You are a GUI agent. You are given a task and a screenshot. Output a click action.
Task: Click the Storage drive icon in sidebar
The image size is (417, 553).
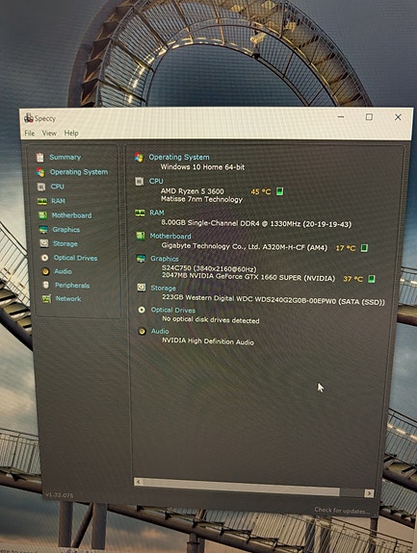pos(43,243)
